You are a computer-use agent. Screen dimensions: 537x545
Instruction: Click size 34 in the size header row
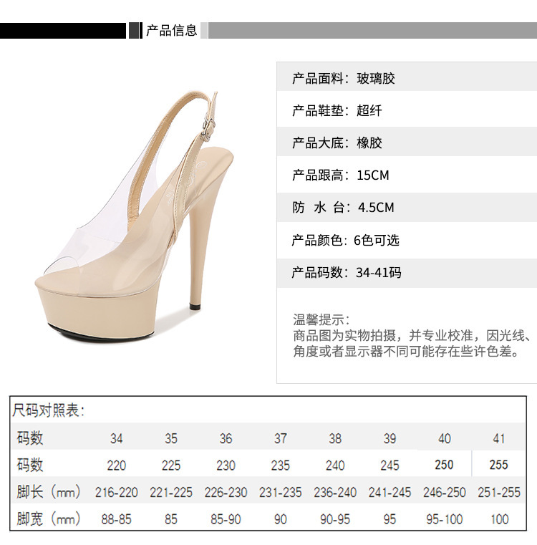(x=117, y=438)
